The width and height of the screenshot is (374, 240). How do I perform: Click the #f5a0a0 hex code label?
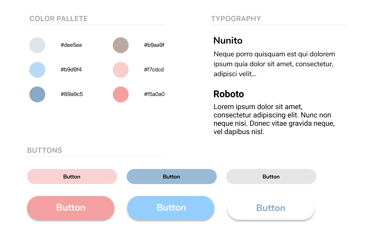[x=154, y=94]
